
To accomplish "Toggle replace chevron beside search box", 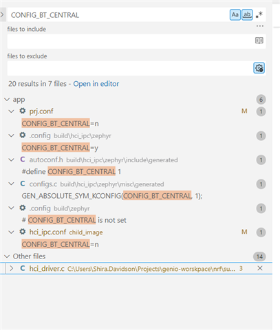I will [x=2, y=15].
